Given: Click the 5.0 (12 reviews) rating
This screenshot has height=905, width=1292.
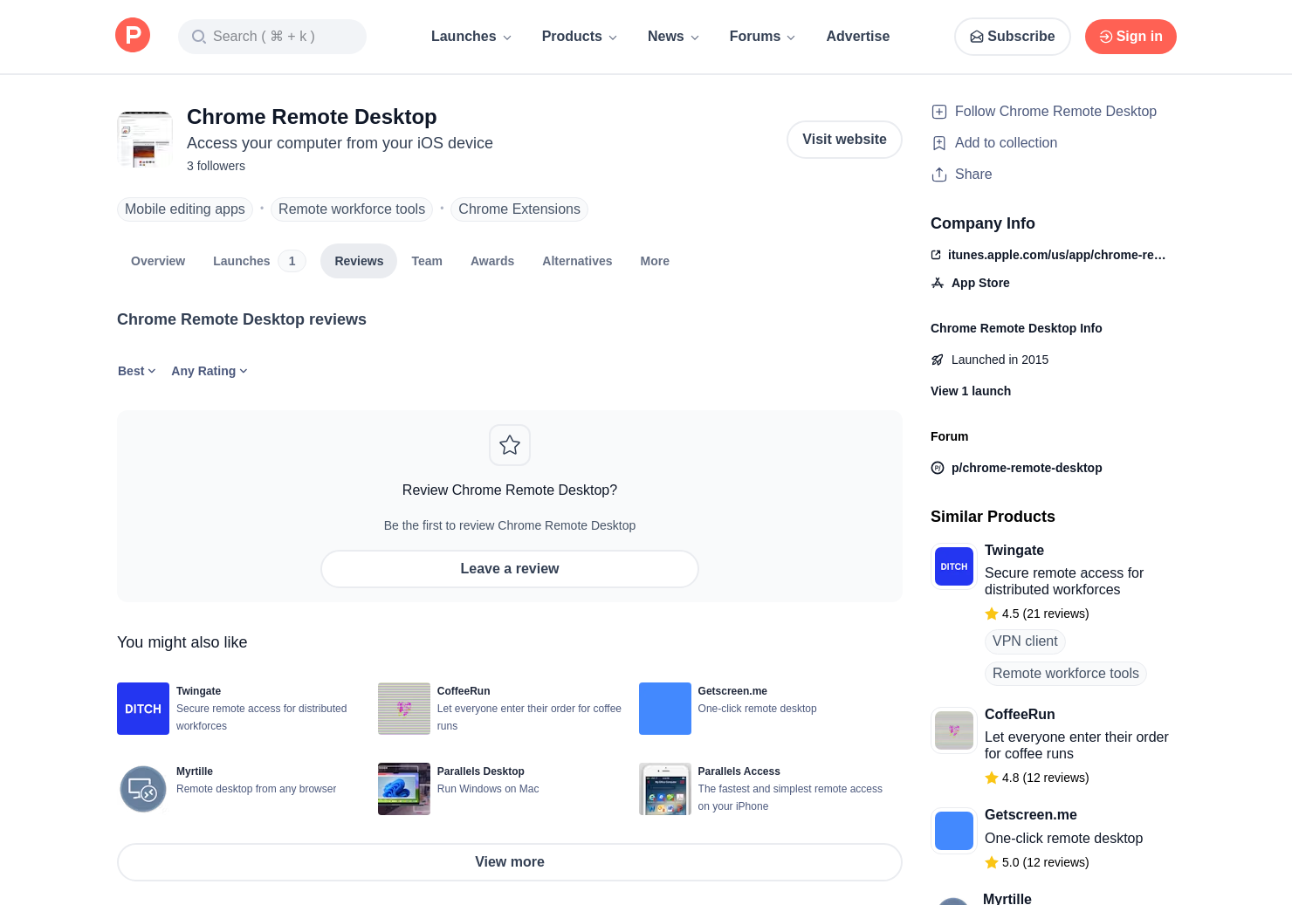Looking at the screenshot, I should click(1037, 862).
